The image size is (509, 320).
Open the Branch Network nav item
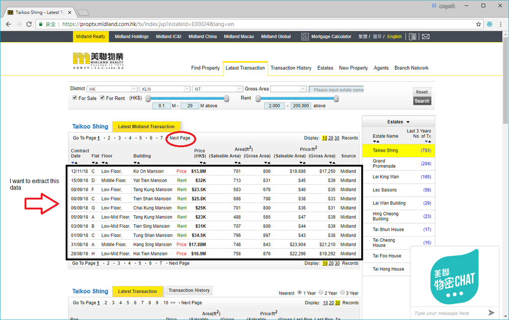pos(411,68)
